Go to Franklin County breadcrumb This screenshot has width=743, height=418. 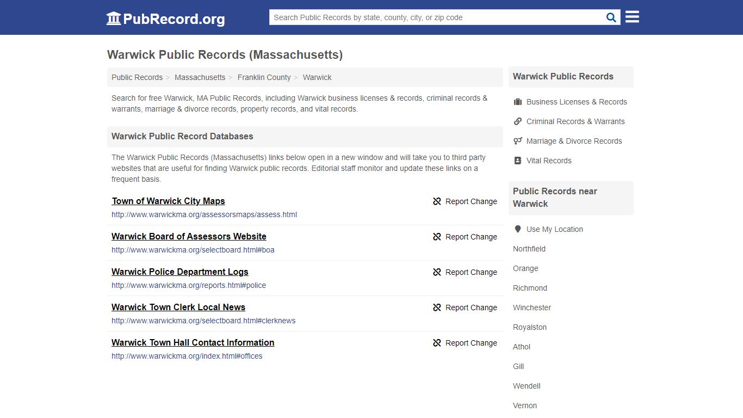pyautogui.click(x=264, y=77)
